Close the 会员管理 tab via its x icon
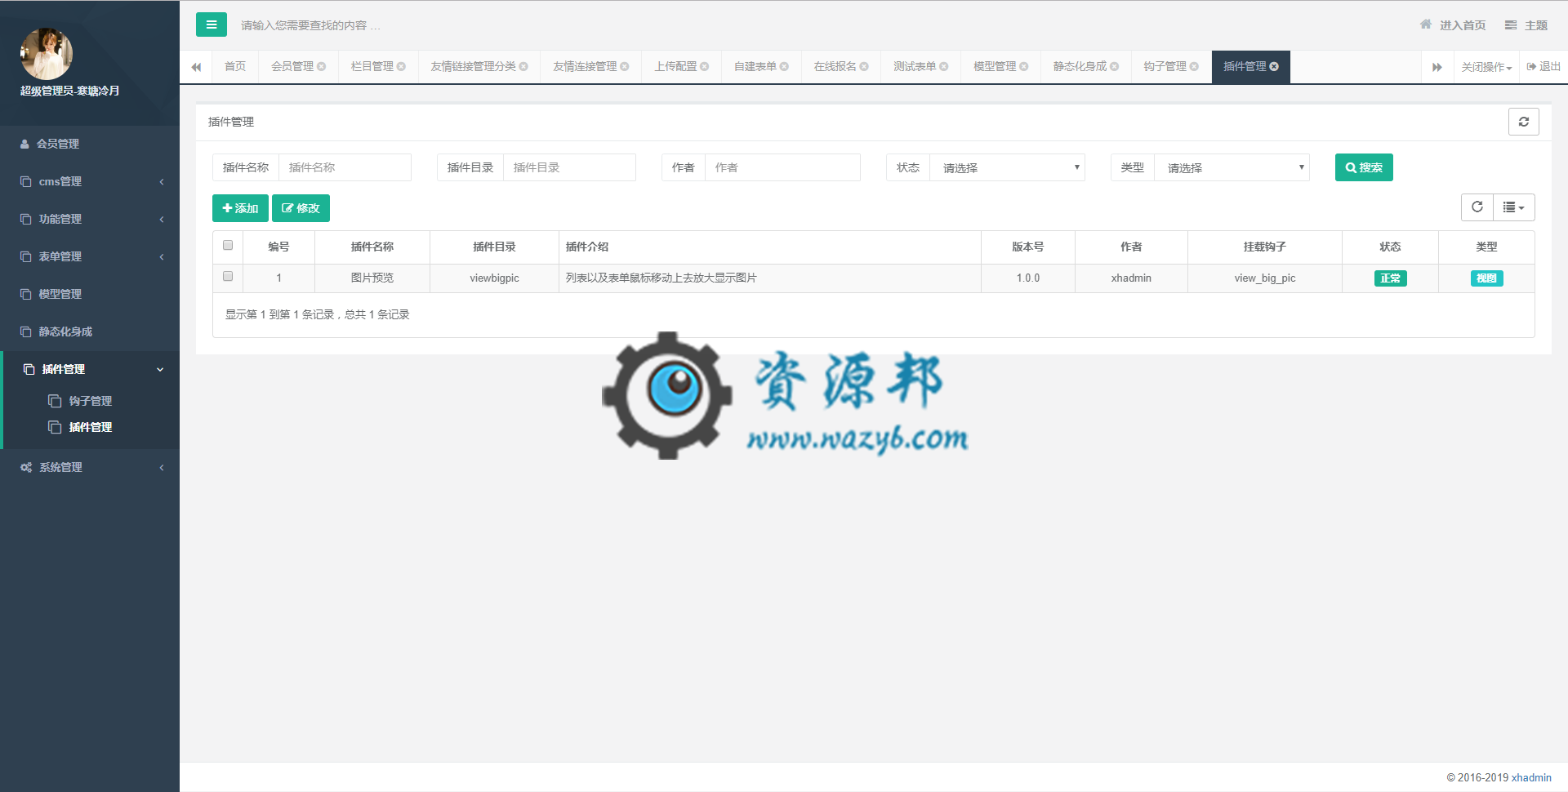 click(322, 66)
